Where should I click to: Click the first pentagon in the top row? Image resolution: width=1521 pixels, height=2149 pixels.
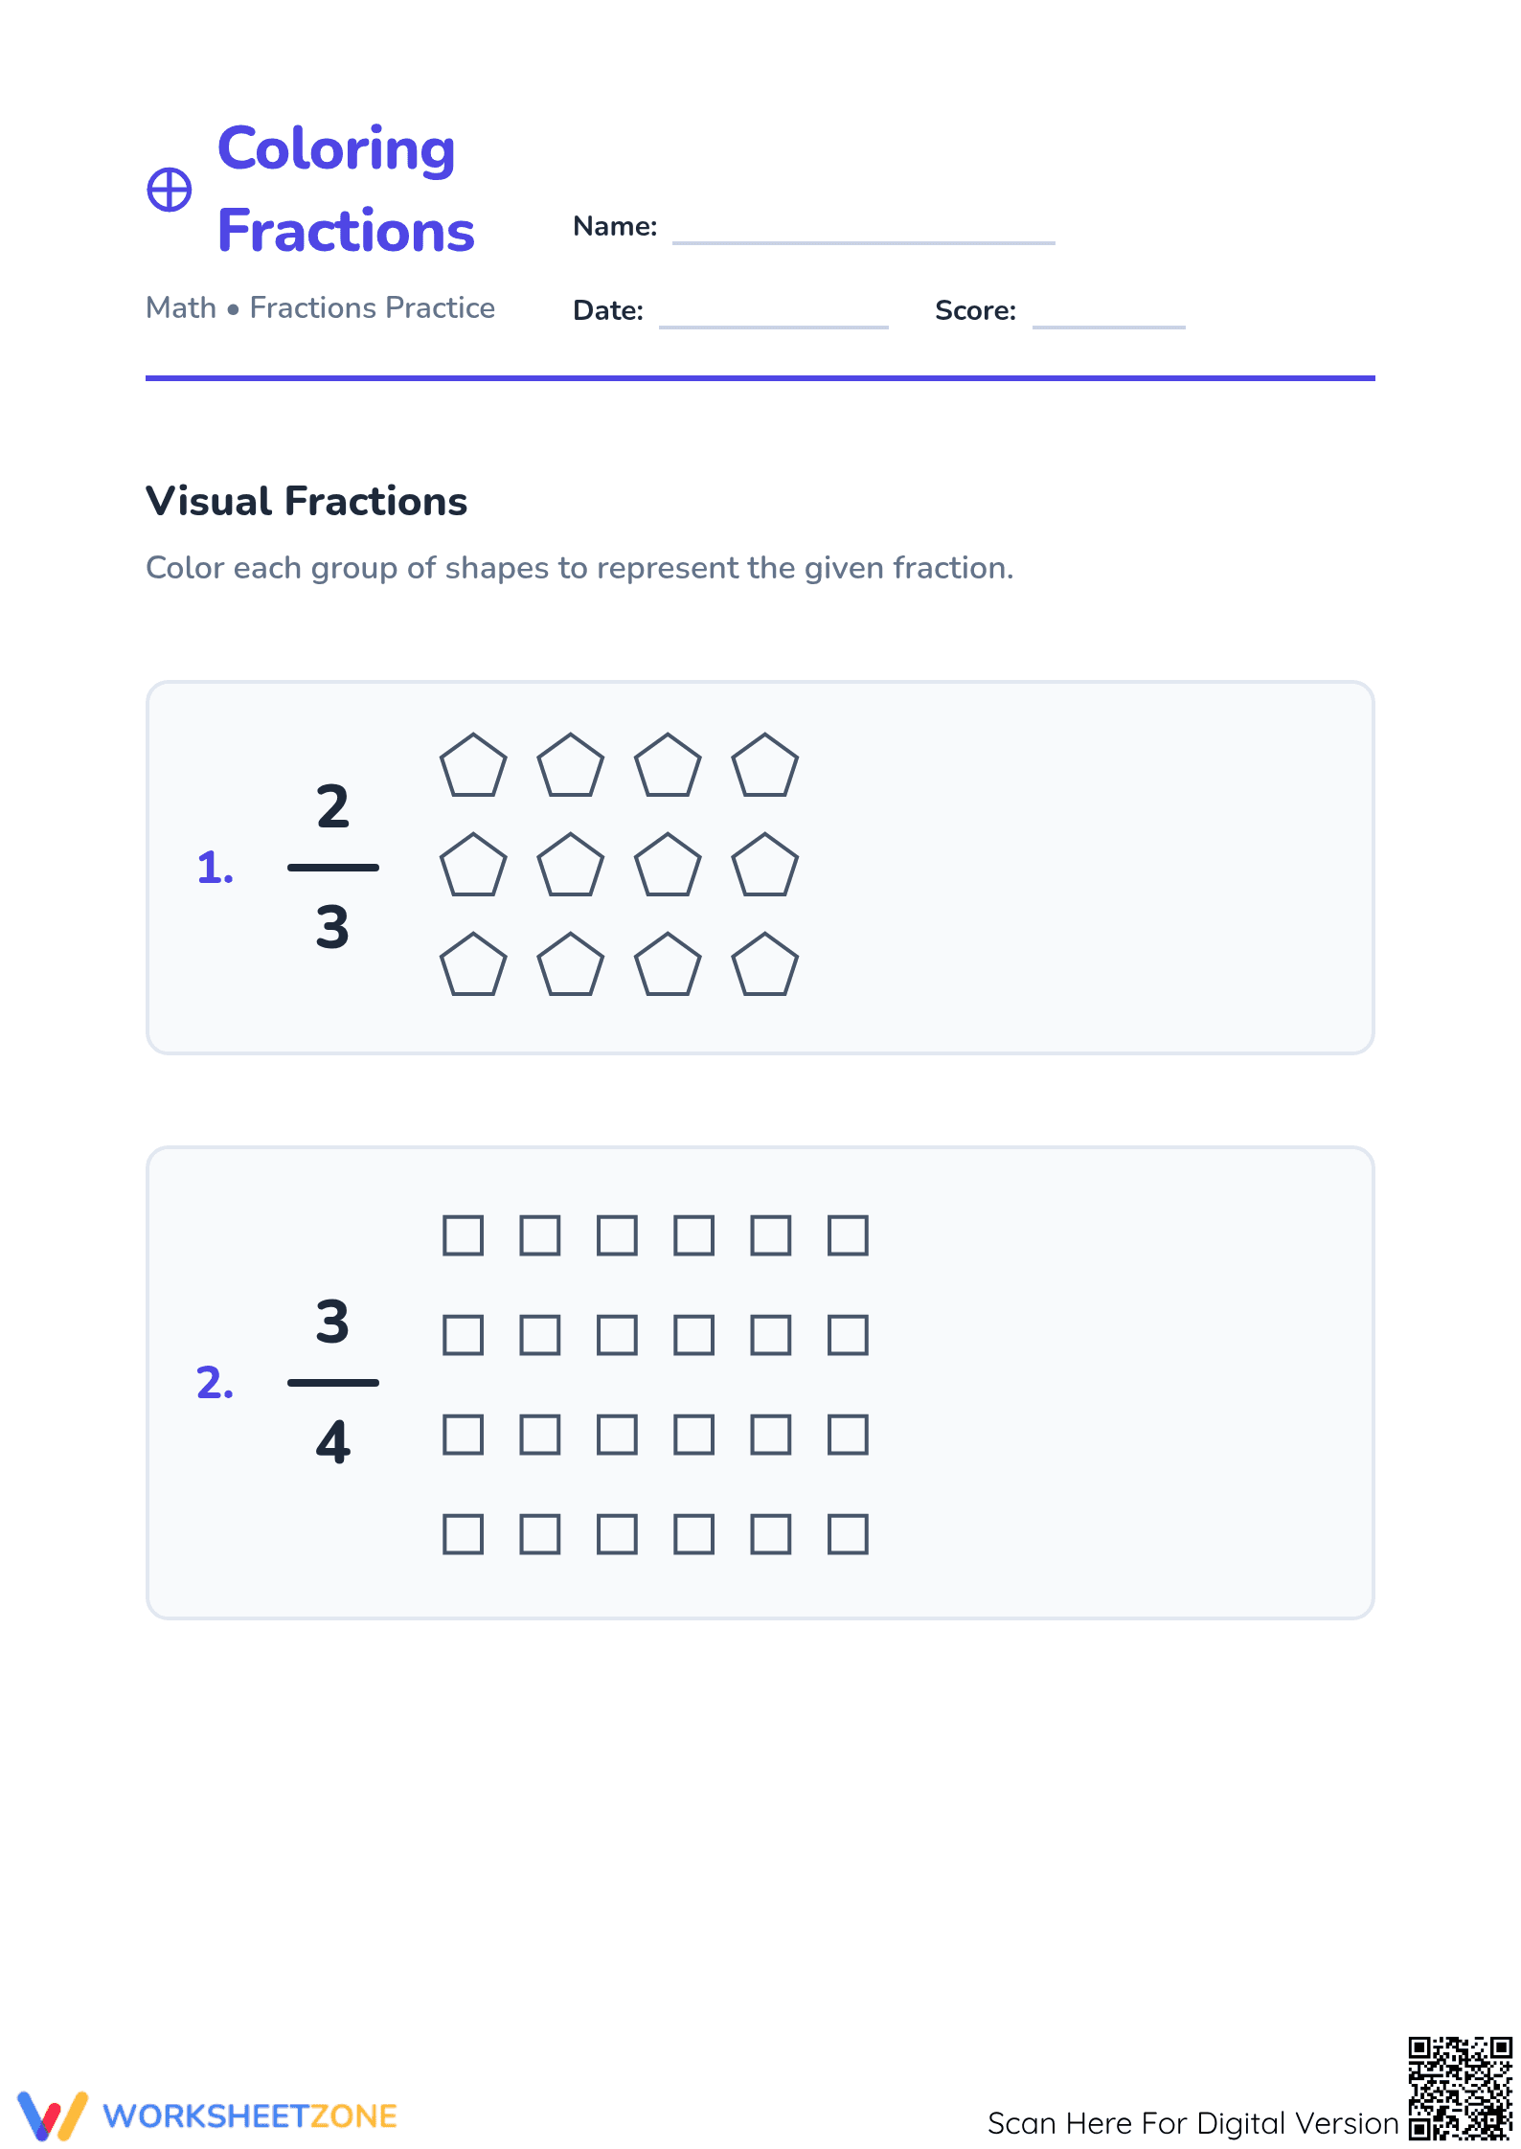tap(473, 765)
